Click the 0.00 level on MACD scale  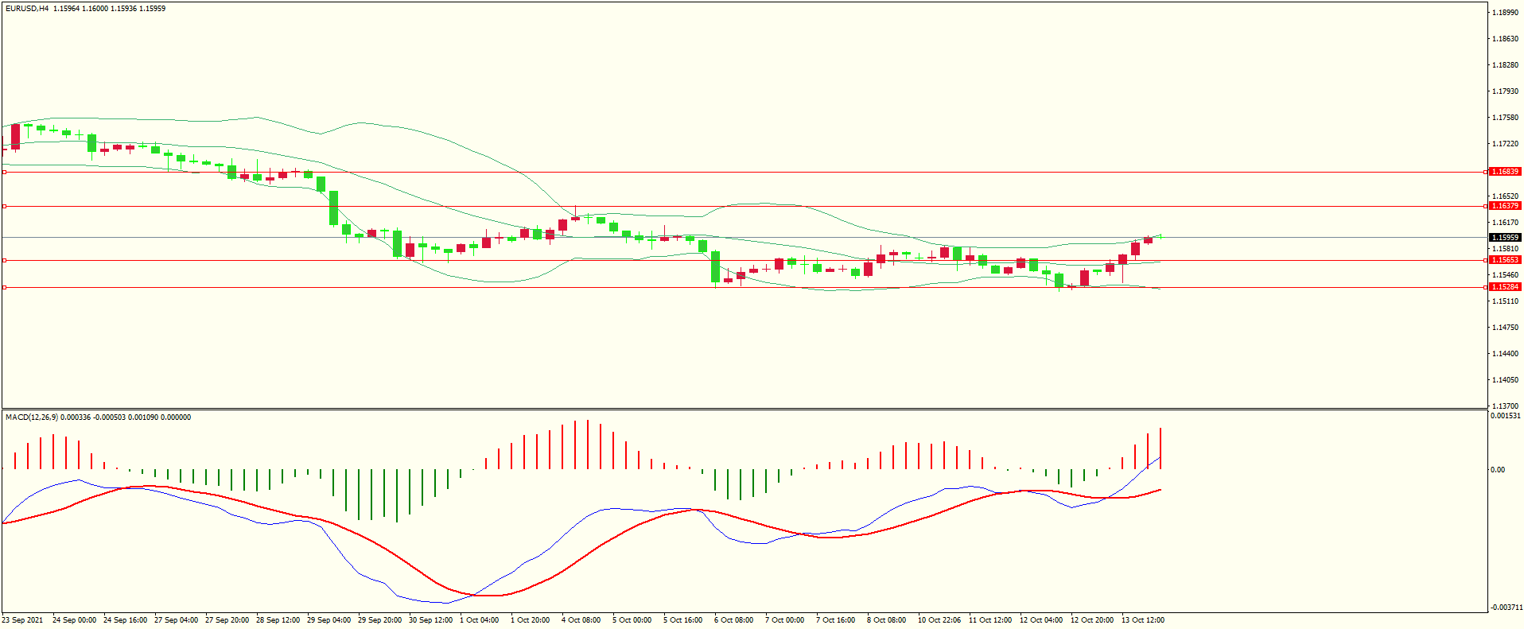click(x=1498, y=470)
